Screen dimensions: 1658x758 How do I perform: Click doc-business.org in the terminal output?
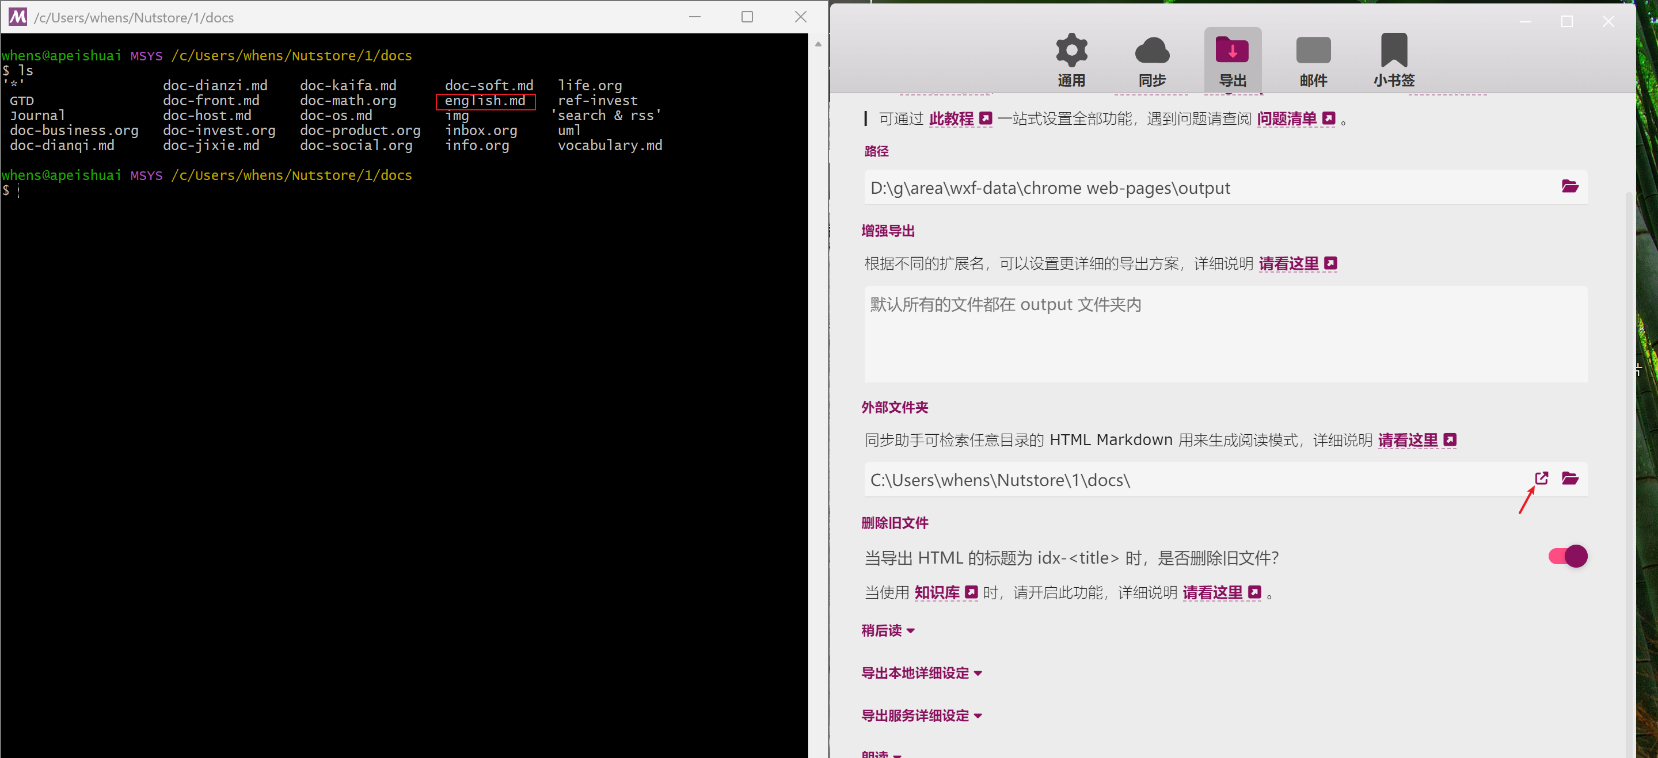[x=74, y=131]
